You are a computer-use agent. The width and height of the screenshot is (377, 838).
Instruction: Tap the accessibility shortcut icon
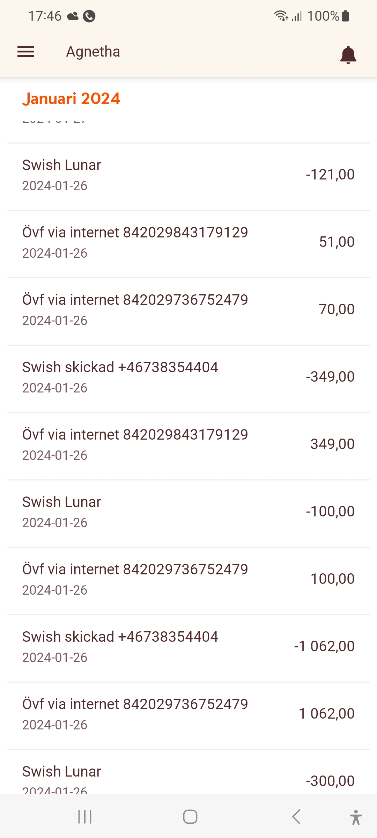356,817
